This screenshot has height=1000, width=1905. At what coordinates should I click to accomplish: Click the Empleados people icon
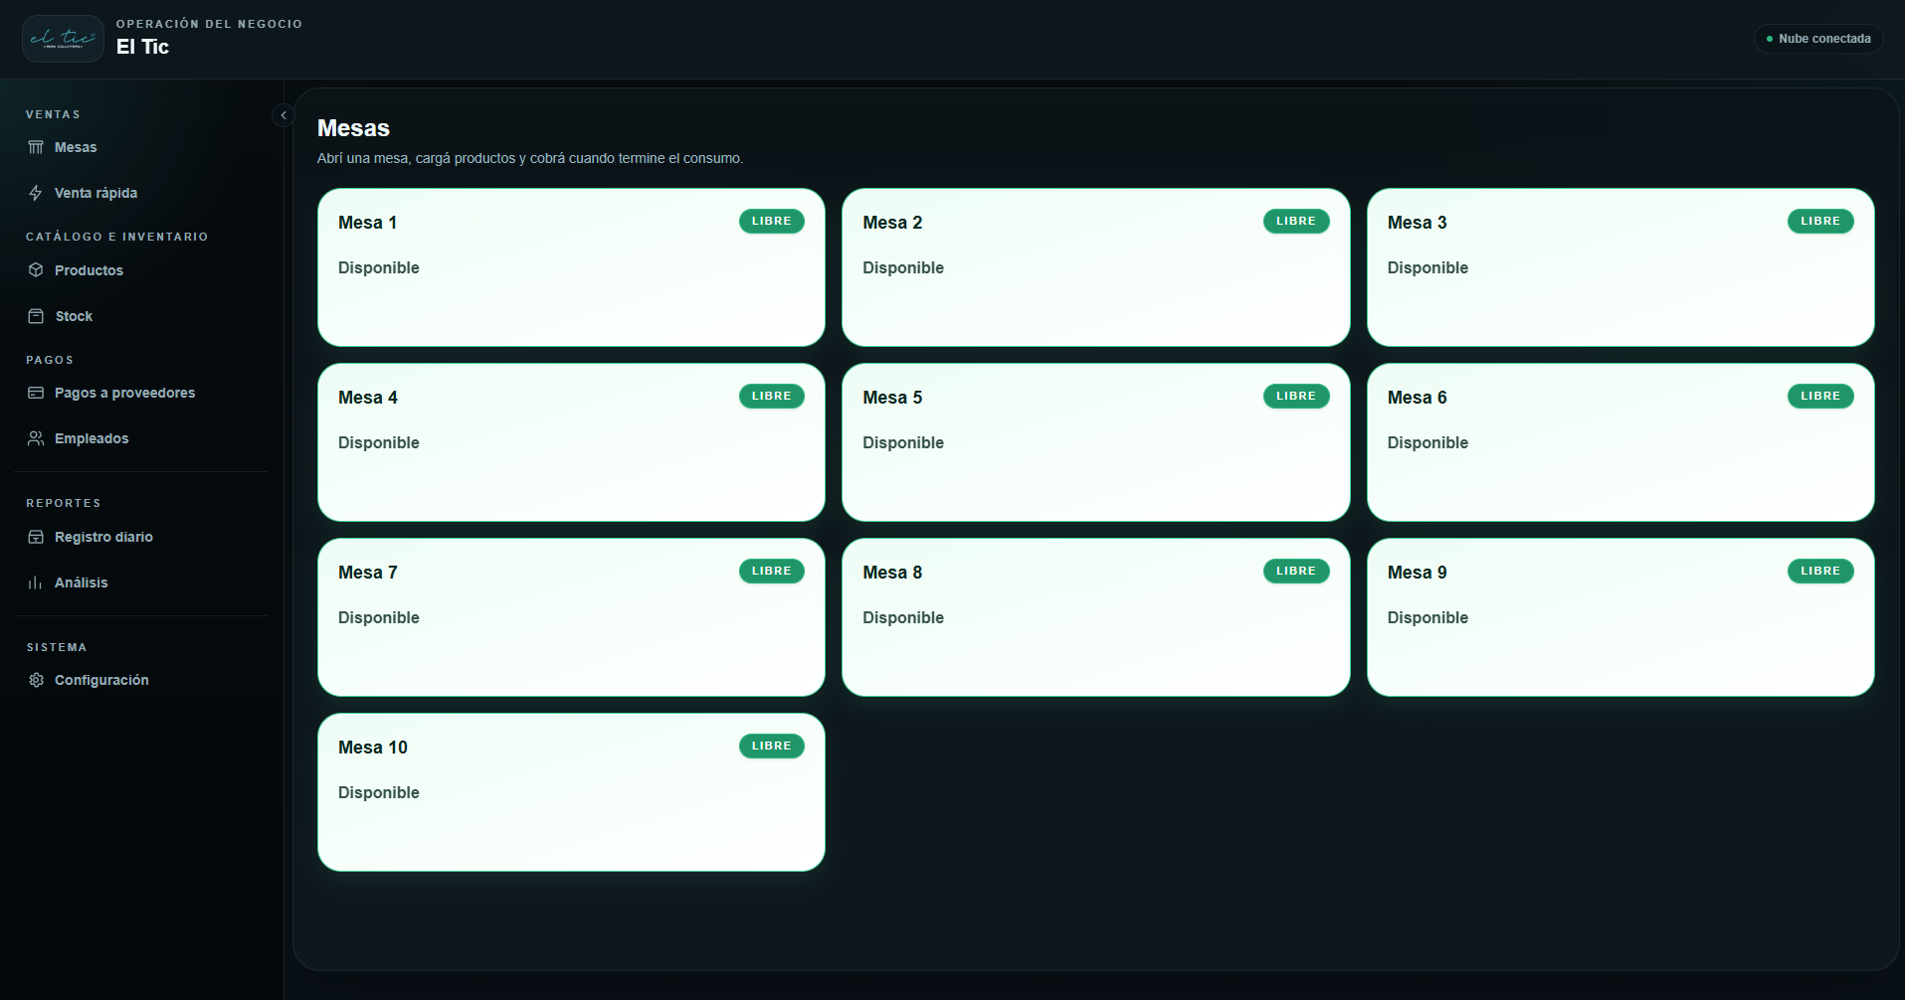click(x=36, y=438)
